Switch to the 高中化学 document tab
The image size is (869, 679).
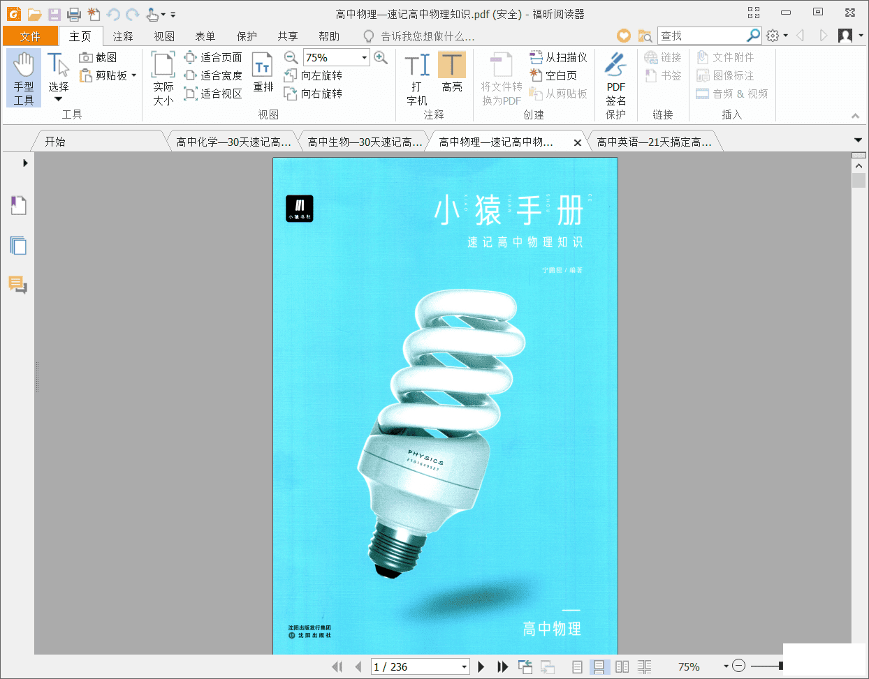point(233,142)
